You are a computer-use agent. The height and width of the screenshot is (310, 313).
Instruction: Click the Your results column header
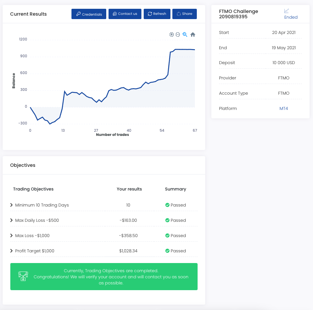click(129, 189)
